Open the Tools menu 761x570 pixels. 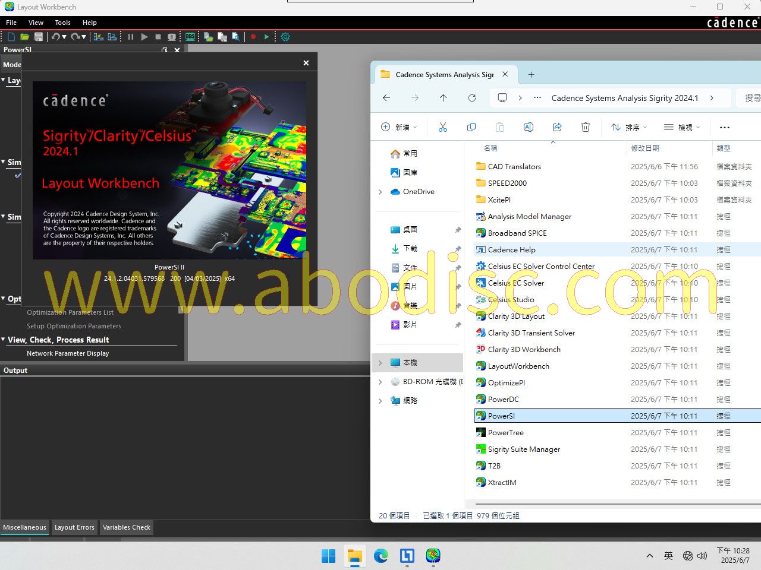pos(62,23)
